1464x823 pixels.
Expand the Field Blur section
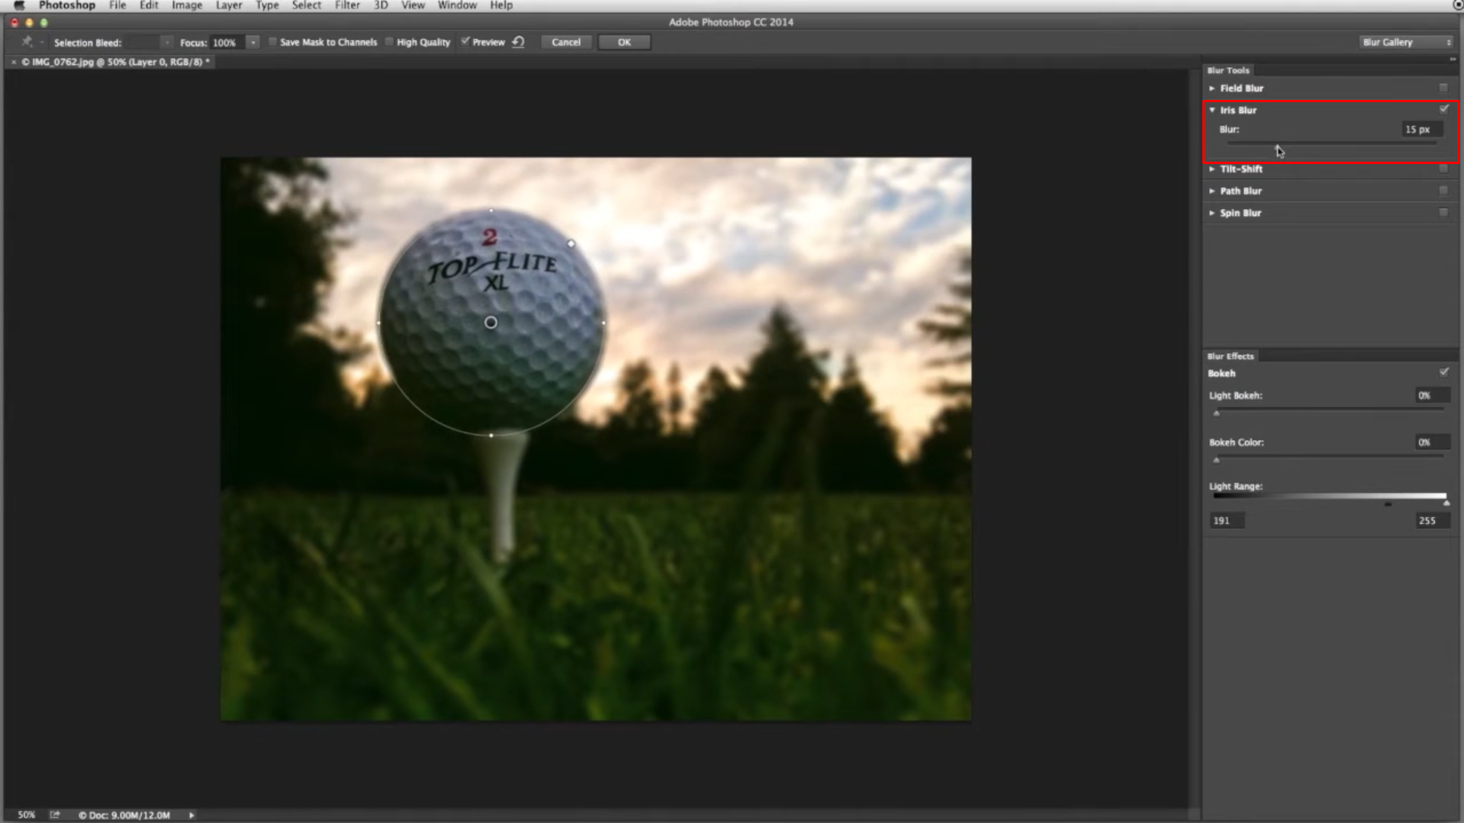(1212, 88)
